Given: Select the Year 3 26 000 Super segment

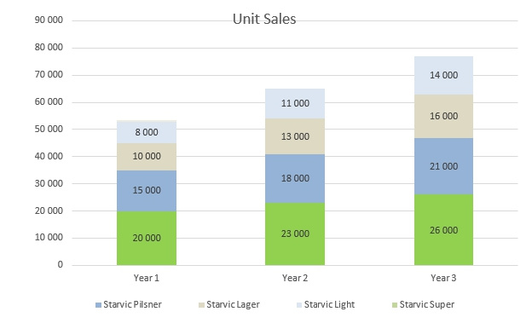Looking at the screenshot, I should [443, 230].
